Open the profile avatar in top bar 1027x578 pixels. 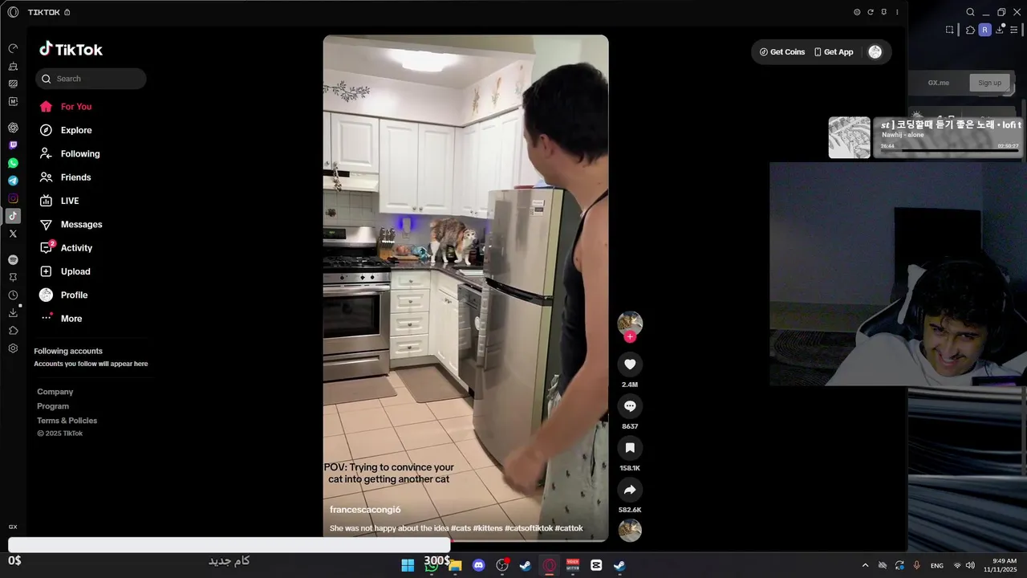(x=875, y=52)
